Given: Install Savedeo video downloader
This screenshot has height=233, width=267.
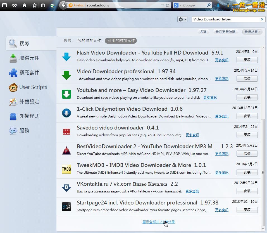Looking at the screenshot, I should [x=247, y=135].
